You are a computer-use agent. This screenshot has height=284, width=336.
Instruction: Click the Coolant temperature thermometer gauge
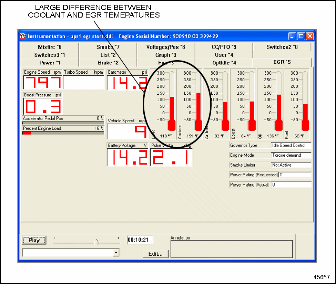(x=198, y=110)
